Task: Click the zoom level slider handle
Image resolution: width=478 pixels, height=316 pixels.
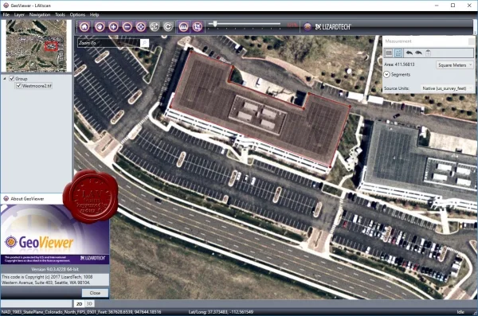Action: pyautogui.click(x=215, y=24)
